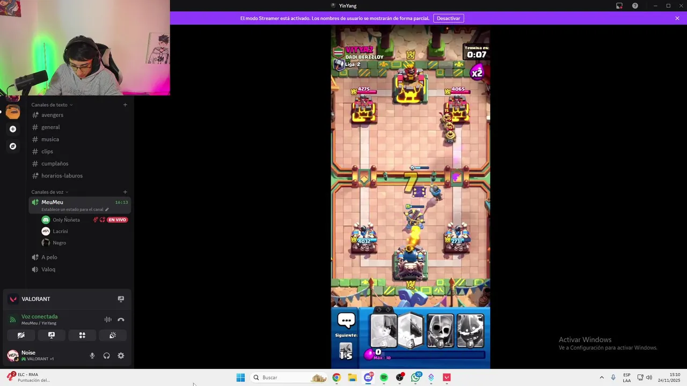Open the avengers text channel
Image resolution: width=687 pixels, height=386 pixels.
click(x=79, y=115)
